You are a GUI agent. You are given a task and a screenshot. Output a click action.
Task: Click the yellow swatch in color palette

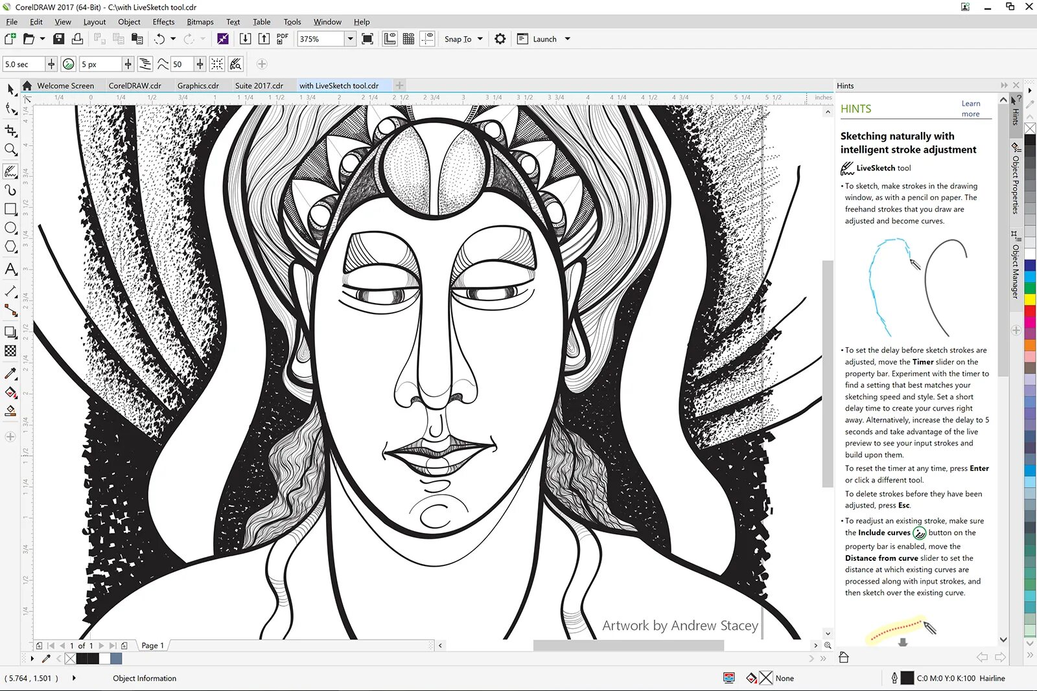[x=1030, y=300]
